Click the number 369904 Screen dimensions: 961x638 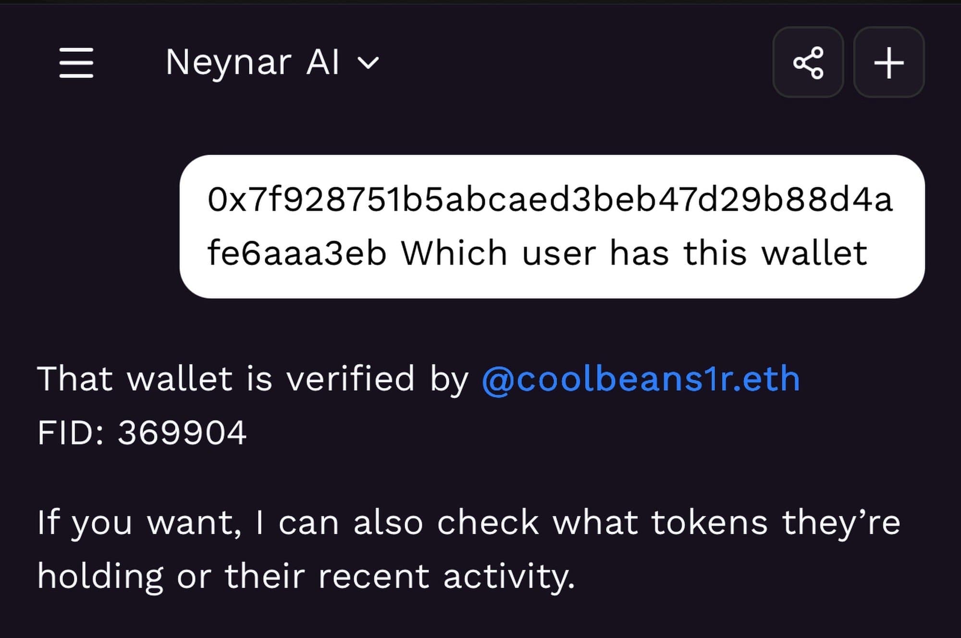point(182,433)
